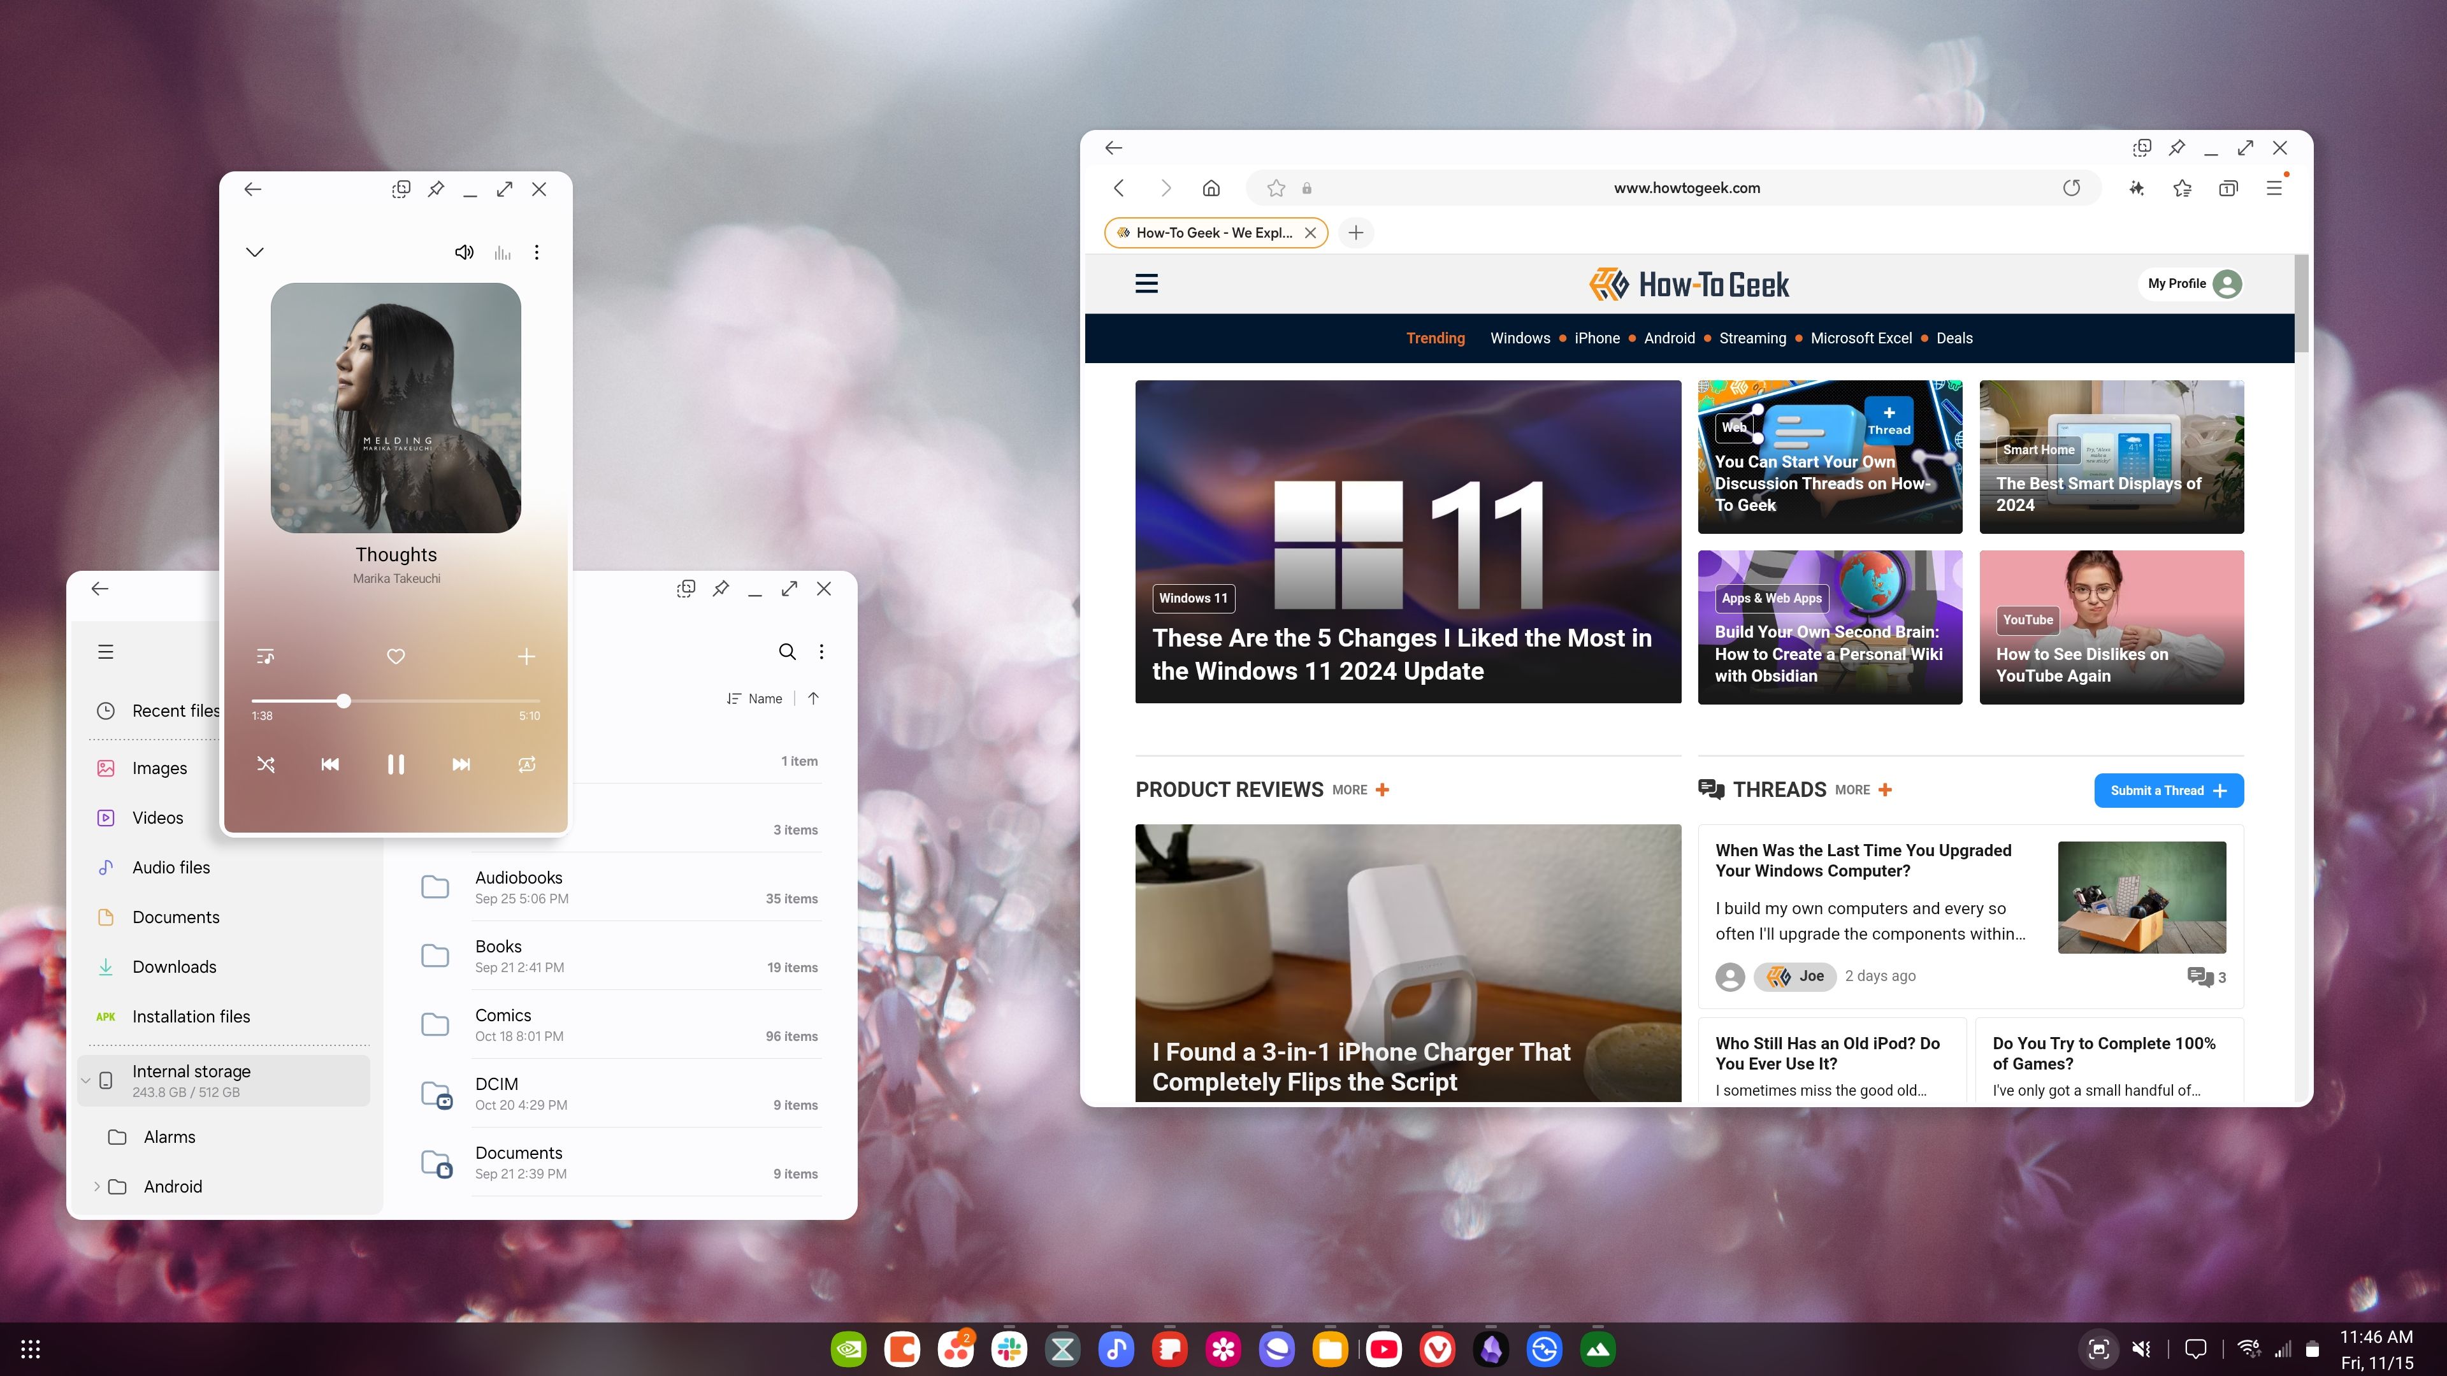Click the shuffle icon in music player
This screenshot has height=1376, width=2447.
tap(266, 764)
